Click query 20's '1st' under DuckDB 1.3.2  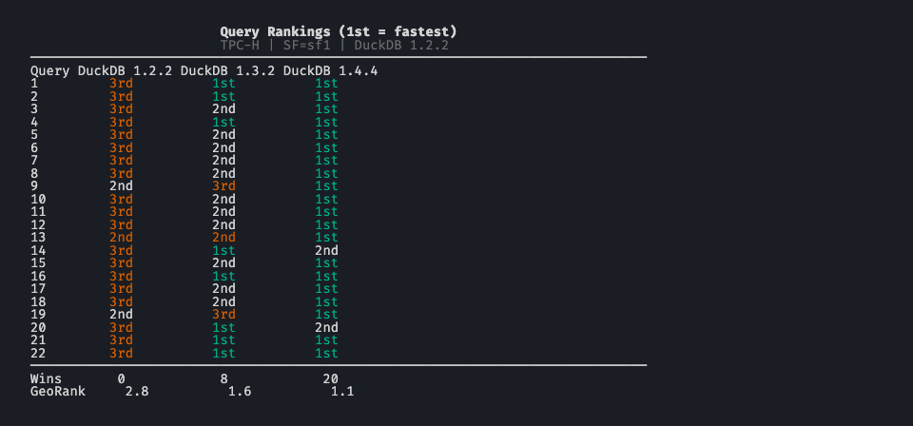pyautogui.click(x=223, y=327)
